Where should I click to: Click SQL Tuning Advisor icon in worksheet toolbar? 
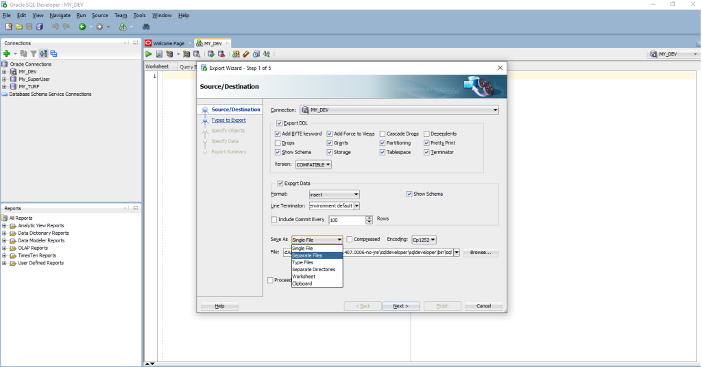[197, 54]
